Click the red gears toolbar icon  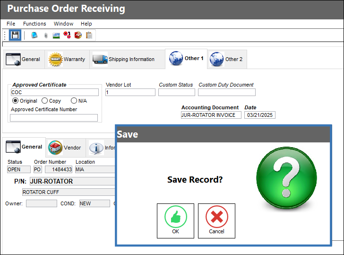(67, 35)
